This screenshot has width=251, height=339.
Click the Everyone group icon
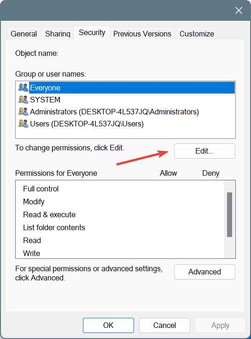pos(23,88)
